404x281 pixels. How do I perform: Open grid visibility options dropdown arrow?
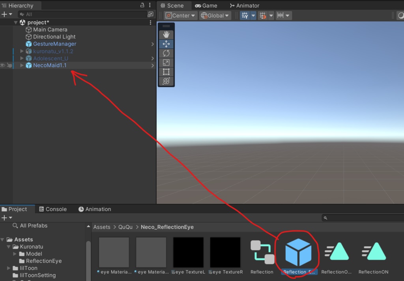[x=253, y=15]
